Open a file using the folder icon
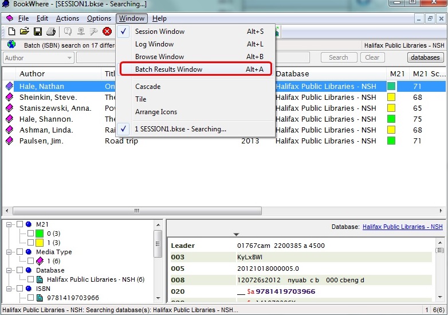 [25, 31]
